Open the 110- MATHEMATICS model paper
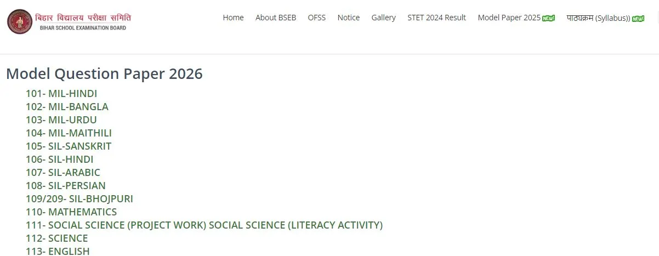 tap(71, 212)
